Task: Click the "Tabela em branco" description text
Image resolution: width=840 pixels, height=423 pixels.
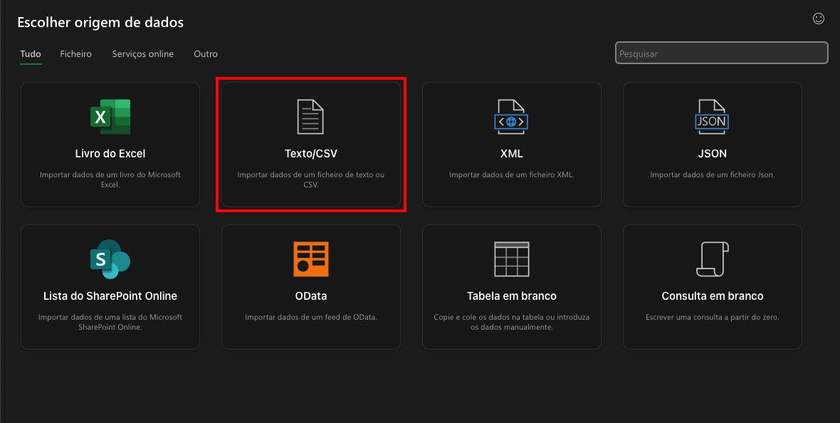Action: [511, 322]
